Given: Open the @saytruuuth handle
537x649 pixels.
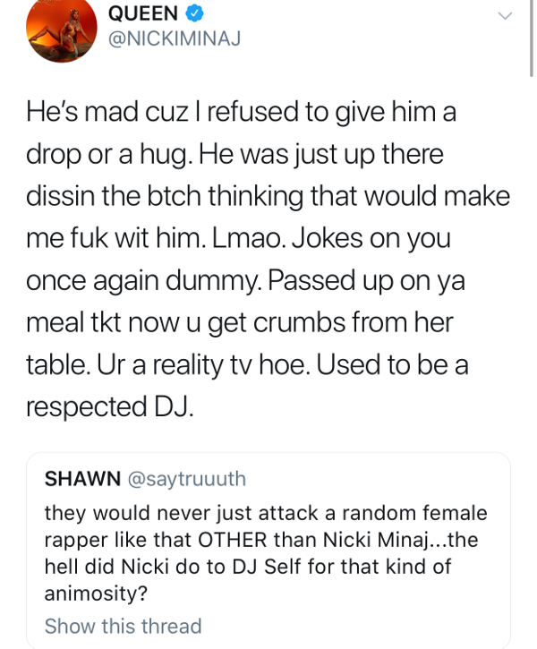Looking at the screenshot, I should [187, 479].
